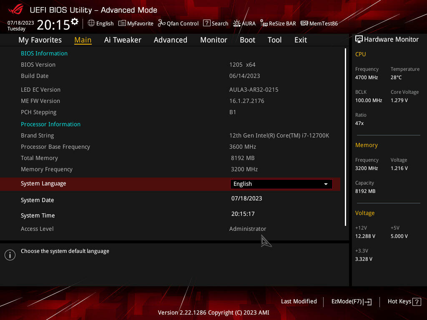Switch to the Ai Tweaker tab
The width and height of the screenshot is (427, 320).
click(x=123, y=40)
